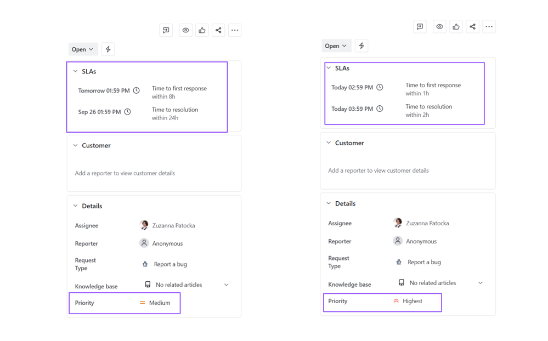Click the Tomorrow 01:59 PM SLA time
Image resolution: width=548 pixels, height=341 pixels.
point(104,90)
